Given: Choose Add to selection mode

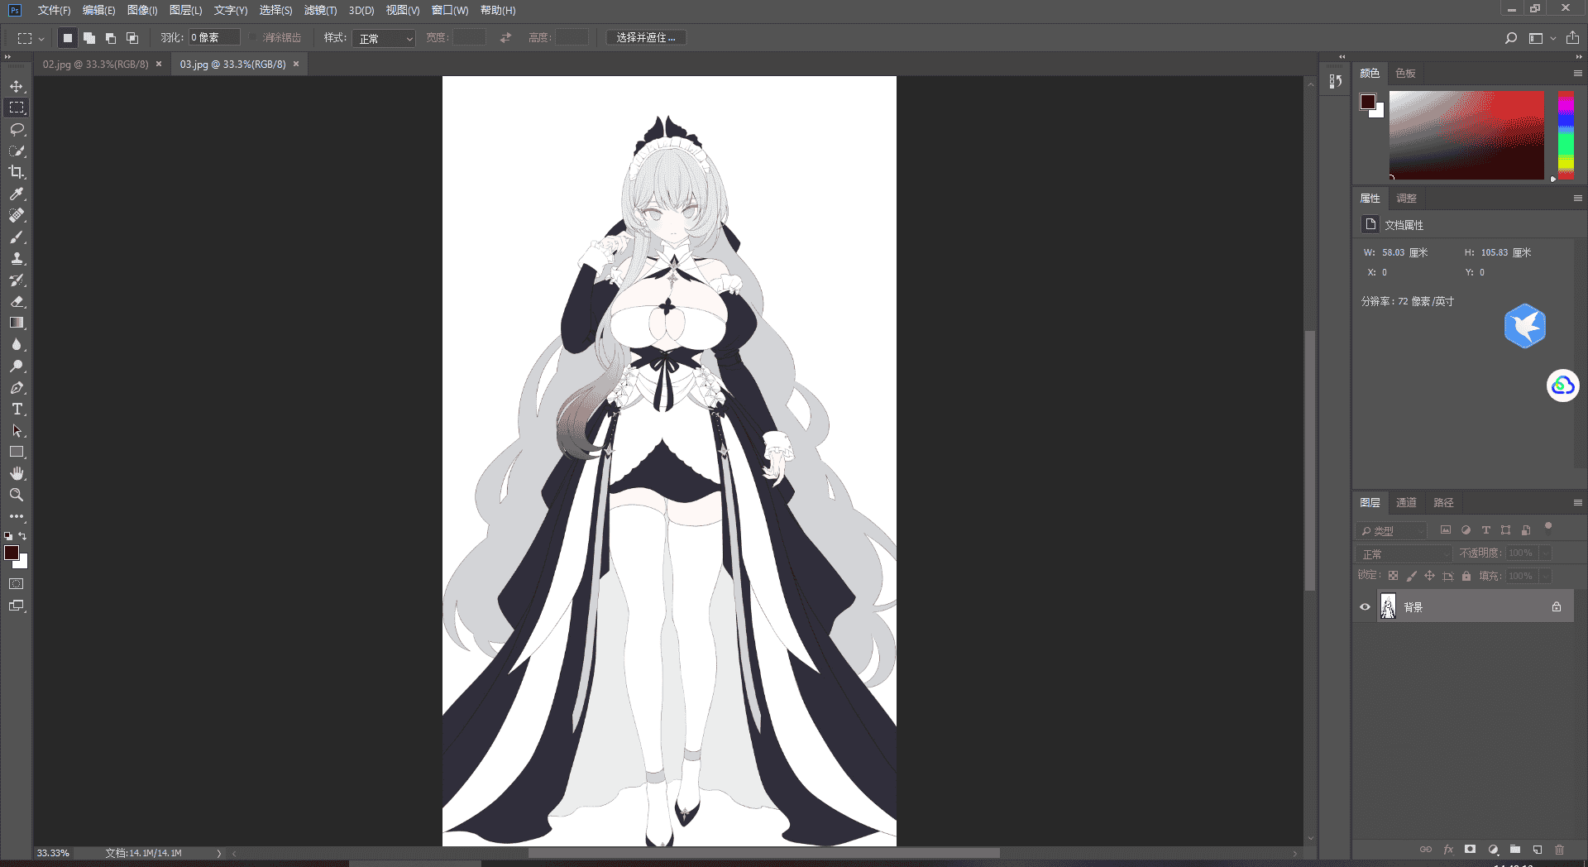Looking at the screenshot, I should coord(89,38).
